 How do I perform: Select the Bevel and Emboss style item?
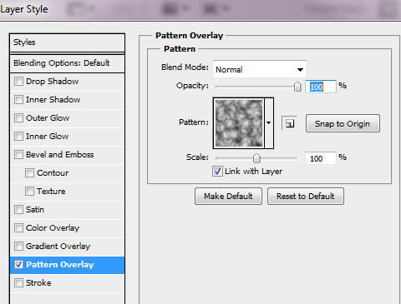(67, 155)
